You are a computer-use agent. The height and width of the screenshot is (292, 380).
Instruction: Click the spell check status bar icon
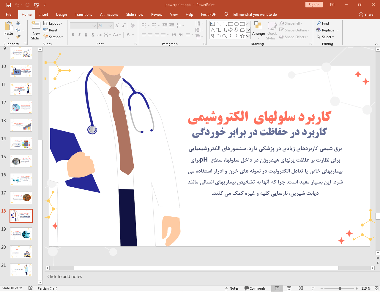click(31, 288)
